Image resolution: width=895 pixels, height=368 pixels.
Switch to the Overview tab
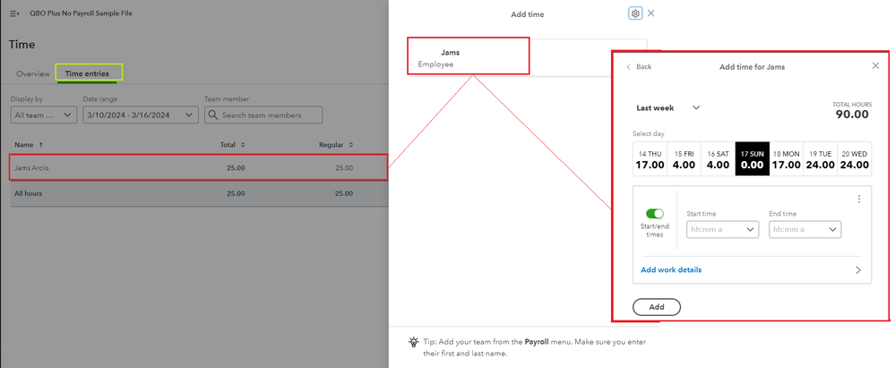pyautogui.click(x=33, y=73)
